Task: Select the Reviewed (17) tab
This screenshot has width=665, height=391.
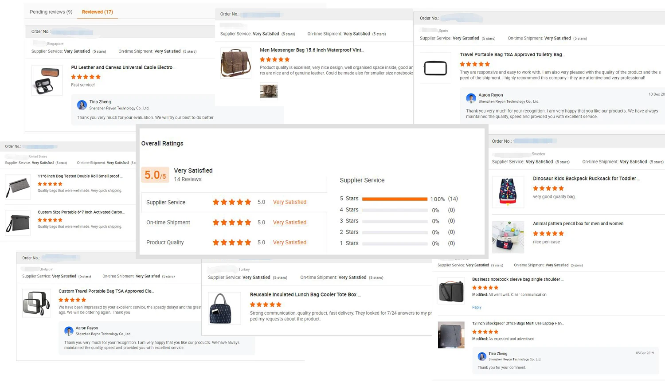Action: [98, 12]
